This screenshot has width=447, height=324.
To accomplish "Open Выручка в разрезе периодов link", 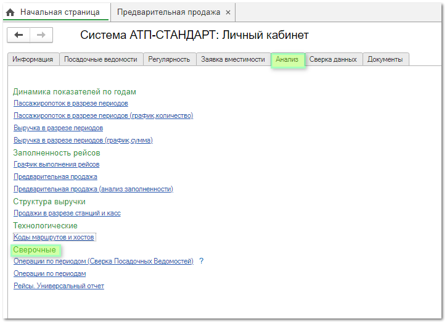I will pyautogui.click(x=58, y=128).
